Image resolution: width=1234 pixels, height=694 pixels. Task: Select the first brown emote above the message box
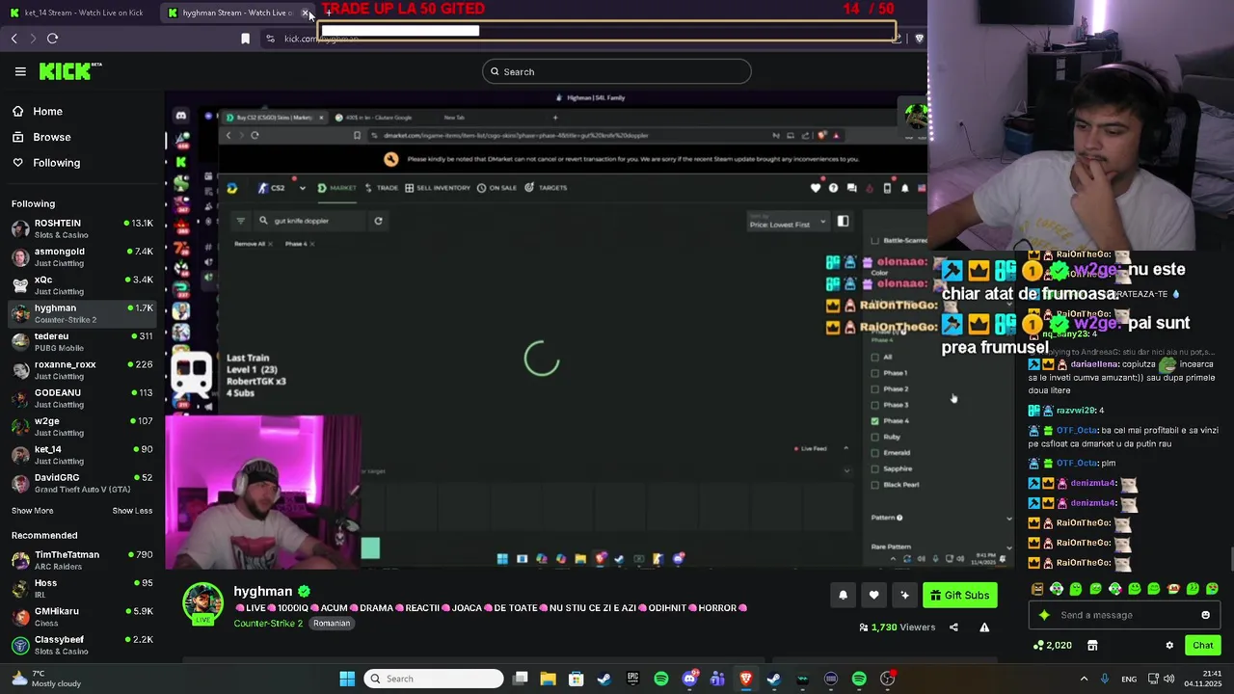pyautogui.click(x=1037, y=589)
